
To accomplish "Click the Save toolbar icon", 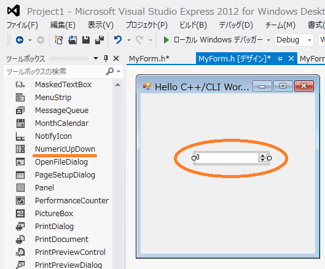I will [86, 40].
